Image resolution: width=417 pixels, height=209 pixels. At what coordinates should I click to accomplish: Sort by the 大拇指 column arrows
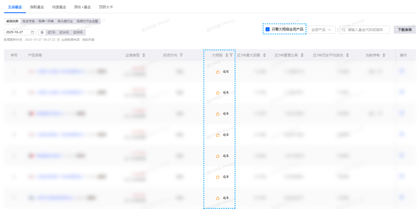pyautogui.click(x=227, y=55)
